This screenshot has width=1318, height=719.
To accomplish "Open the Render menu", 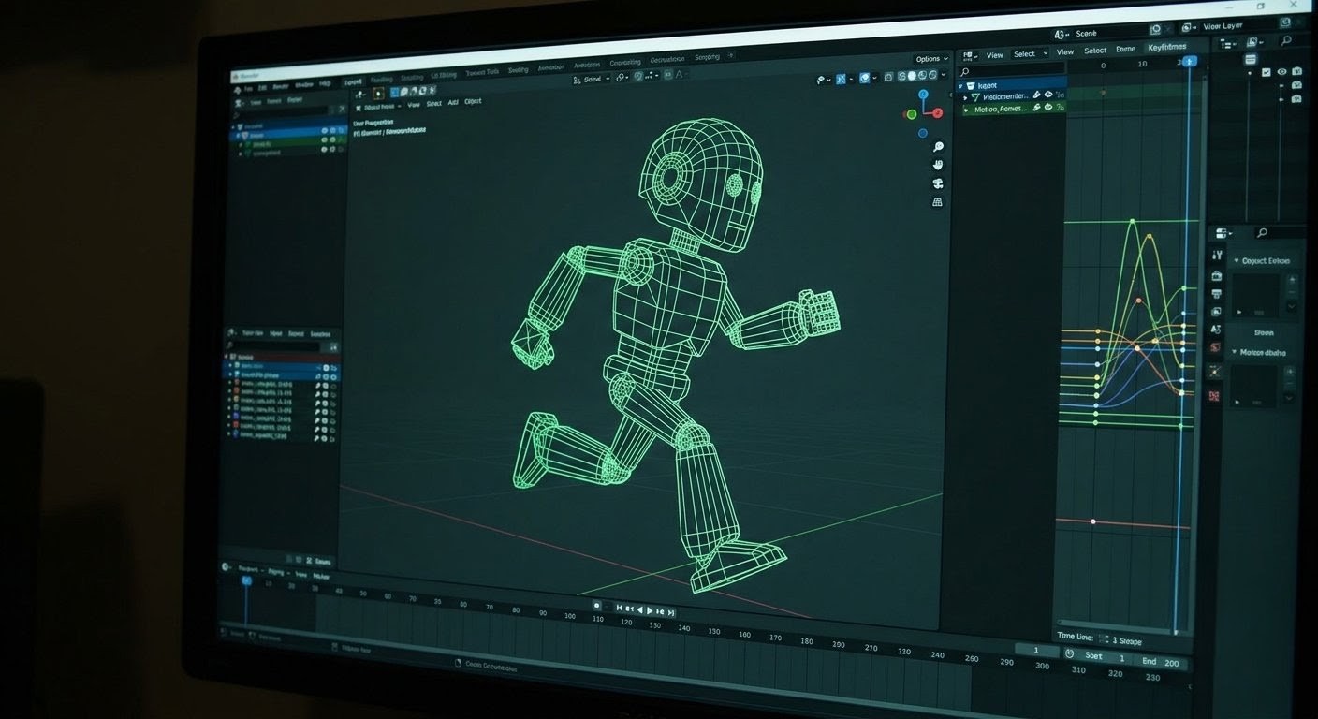I will click(x=281, y=87).
